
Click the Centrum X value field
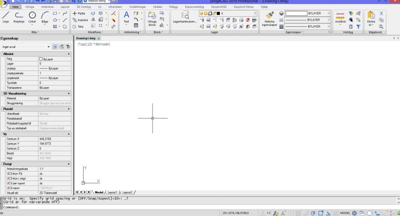coord(54,139)
